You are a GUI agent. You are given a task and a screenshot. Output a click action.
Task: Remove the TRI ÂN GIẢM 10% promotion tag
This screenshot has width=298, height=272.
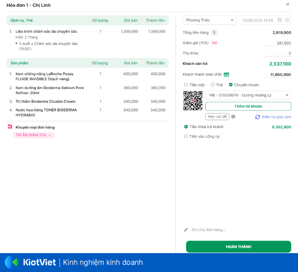click(x=49, y=135)
